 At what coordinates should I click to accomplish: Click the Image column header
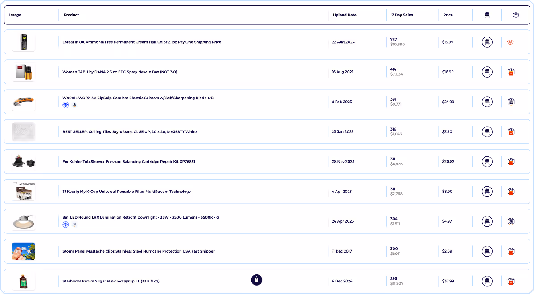pyautogui.click(x=15, y=15)
